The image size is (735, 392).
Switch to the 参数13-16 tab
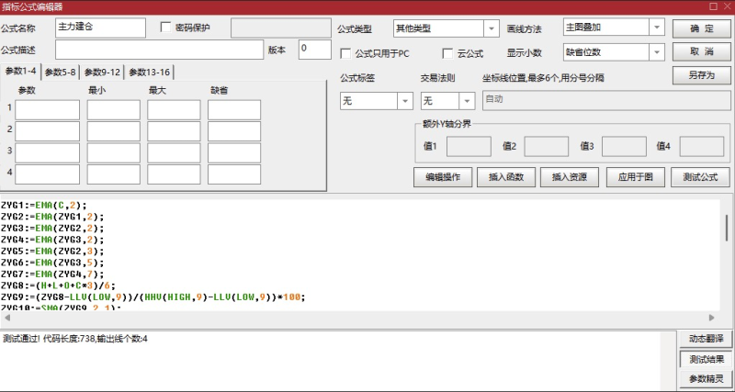point(150,73)
